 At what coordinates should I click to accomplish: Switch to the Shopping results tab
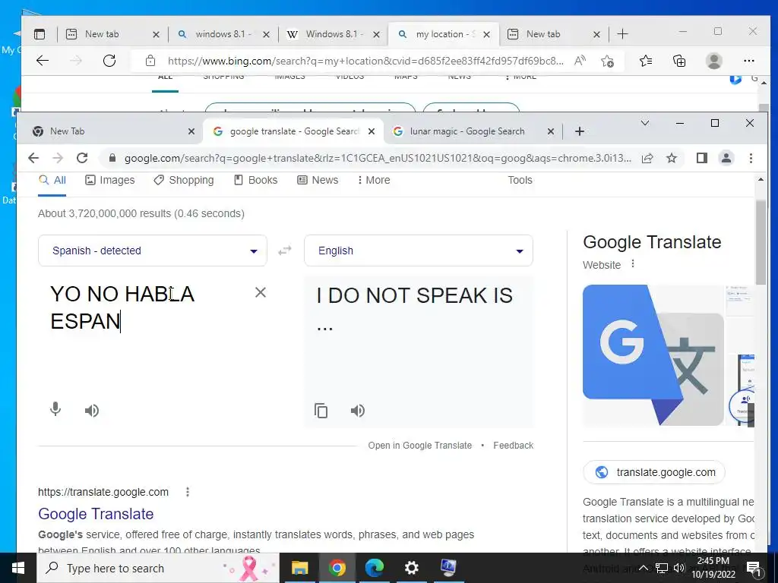click(x=184, y=180)
